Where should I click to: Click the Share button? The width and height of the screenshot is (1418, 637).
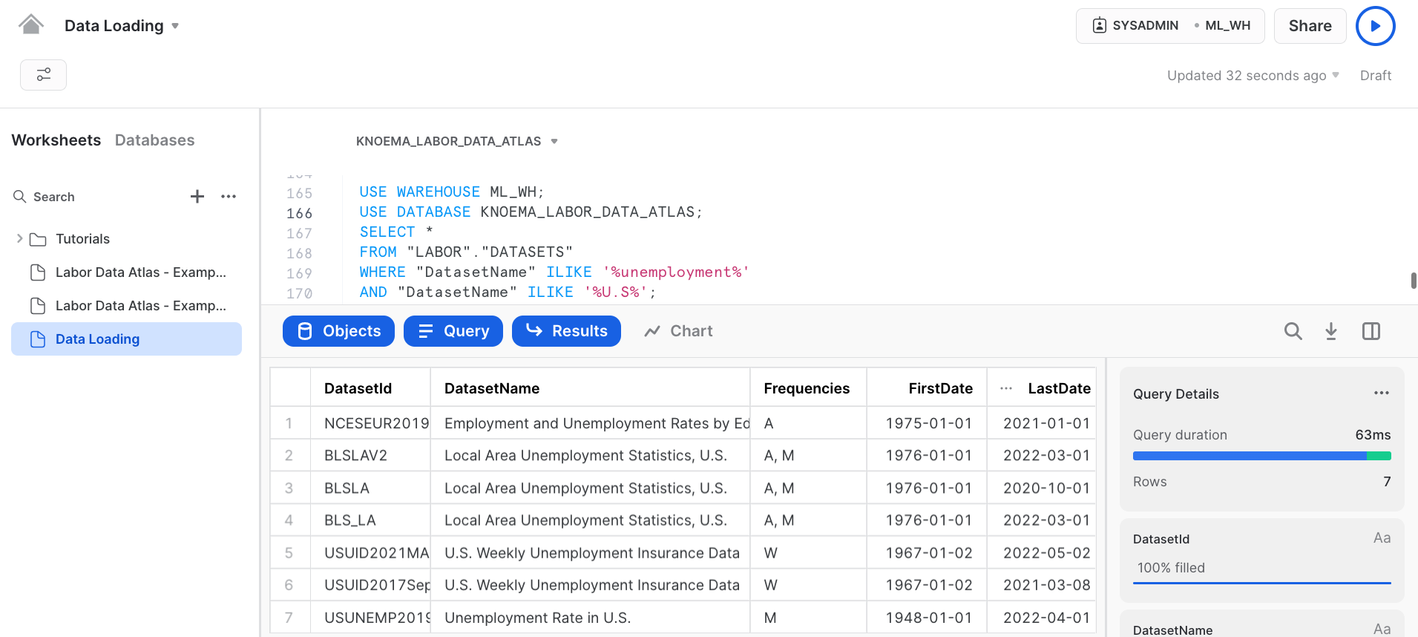tap(1310, 26)
